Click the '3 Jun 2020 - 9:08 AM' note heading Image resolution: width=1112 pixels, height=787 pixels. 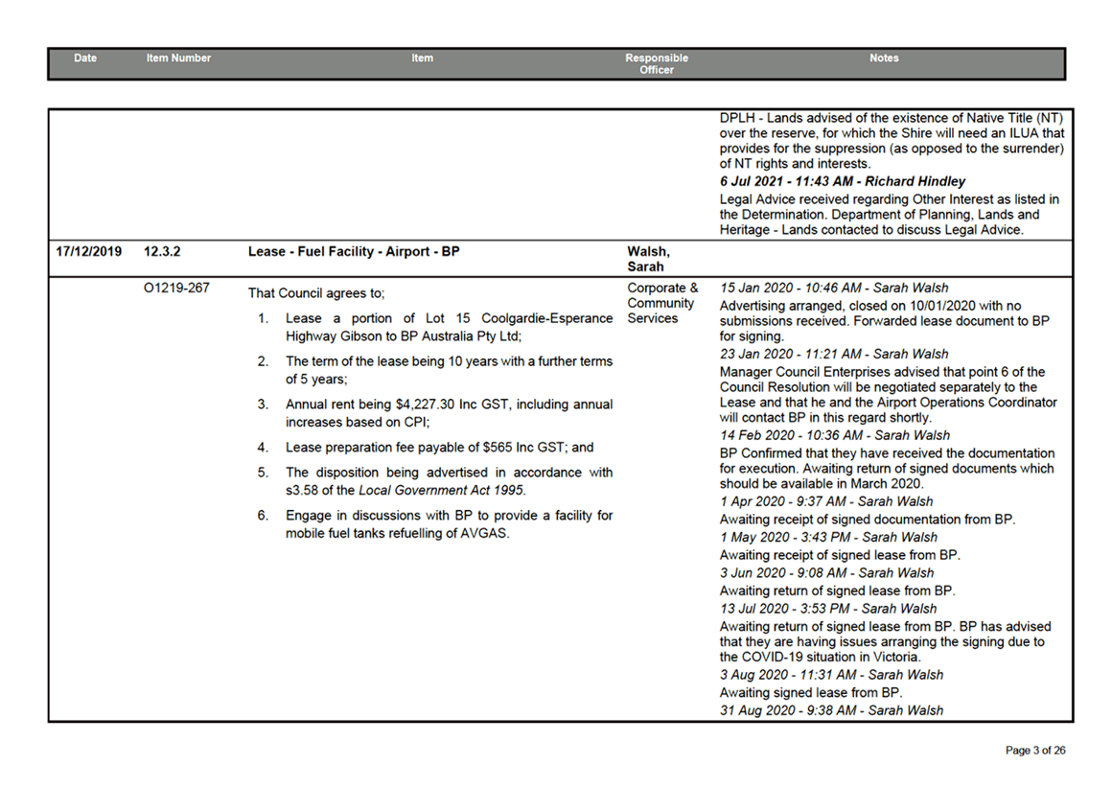click(827, 573)
